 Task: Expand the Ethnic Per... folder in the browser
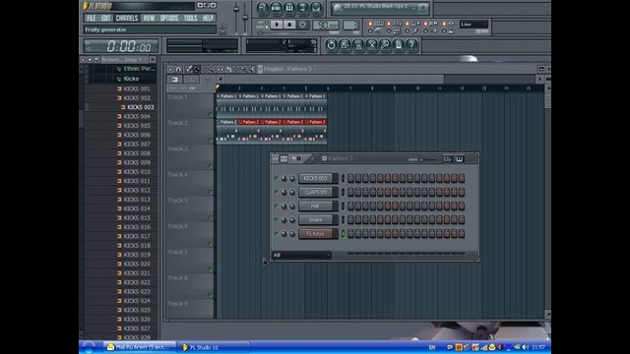point(139,69)
